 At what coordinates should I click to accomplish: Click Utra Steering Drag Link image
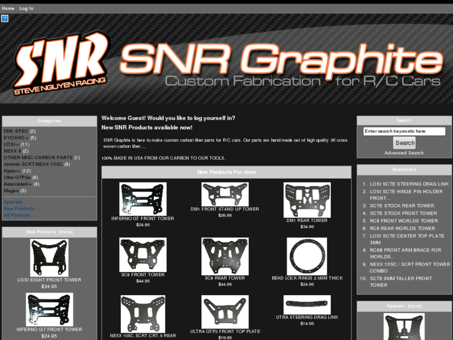[307, 304]
